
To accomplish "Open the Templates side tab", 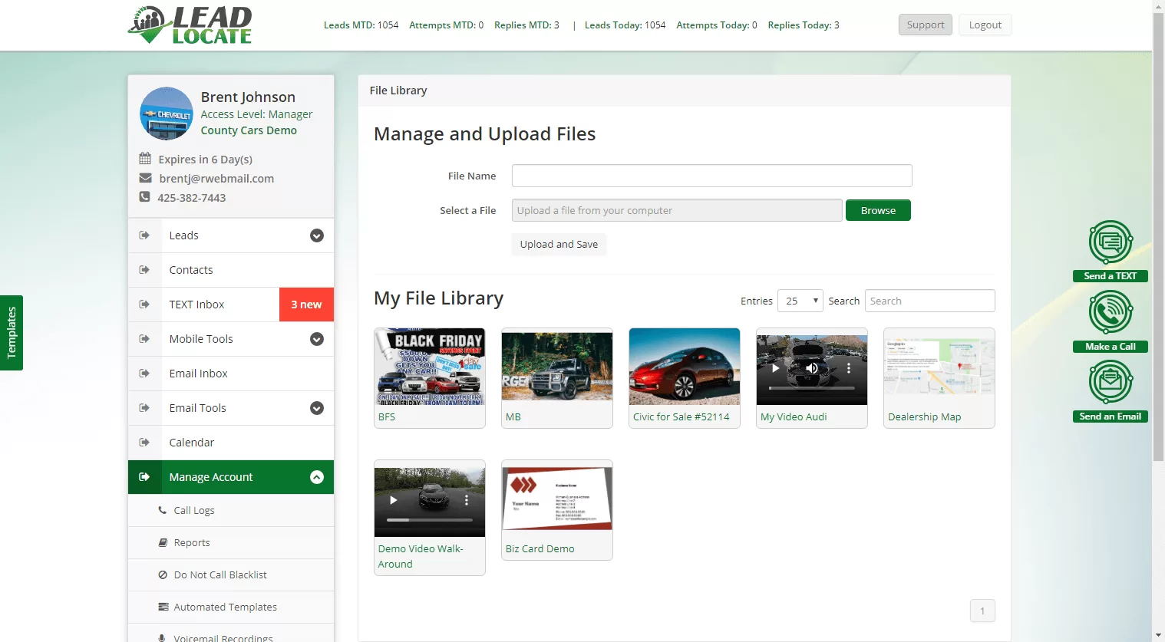I will click(12, 333).
